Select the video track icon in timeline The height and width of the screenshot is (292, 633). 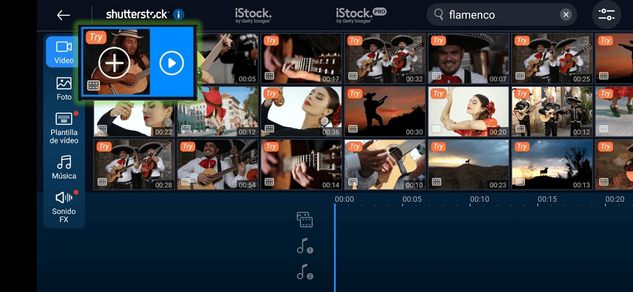click(x=305, y=220)
